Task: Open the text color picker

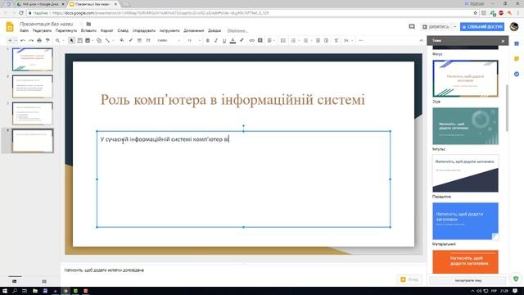Action: point(233,40)
